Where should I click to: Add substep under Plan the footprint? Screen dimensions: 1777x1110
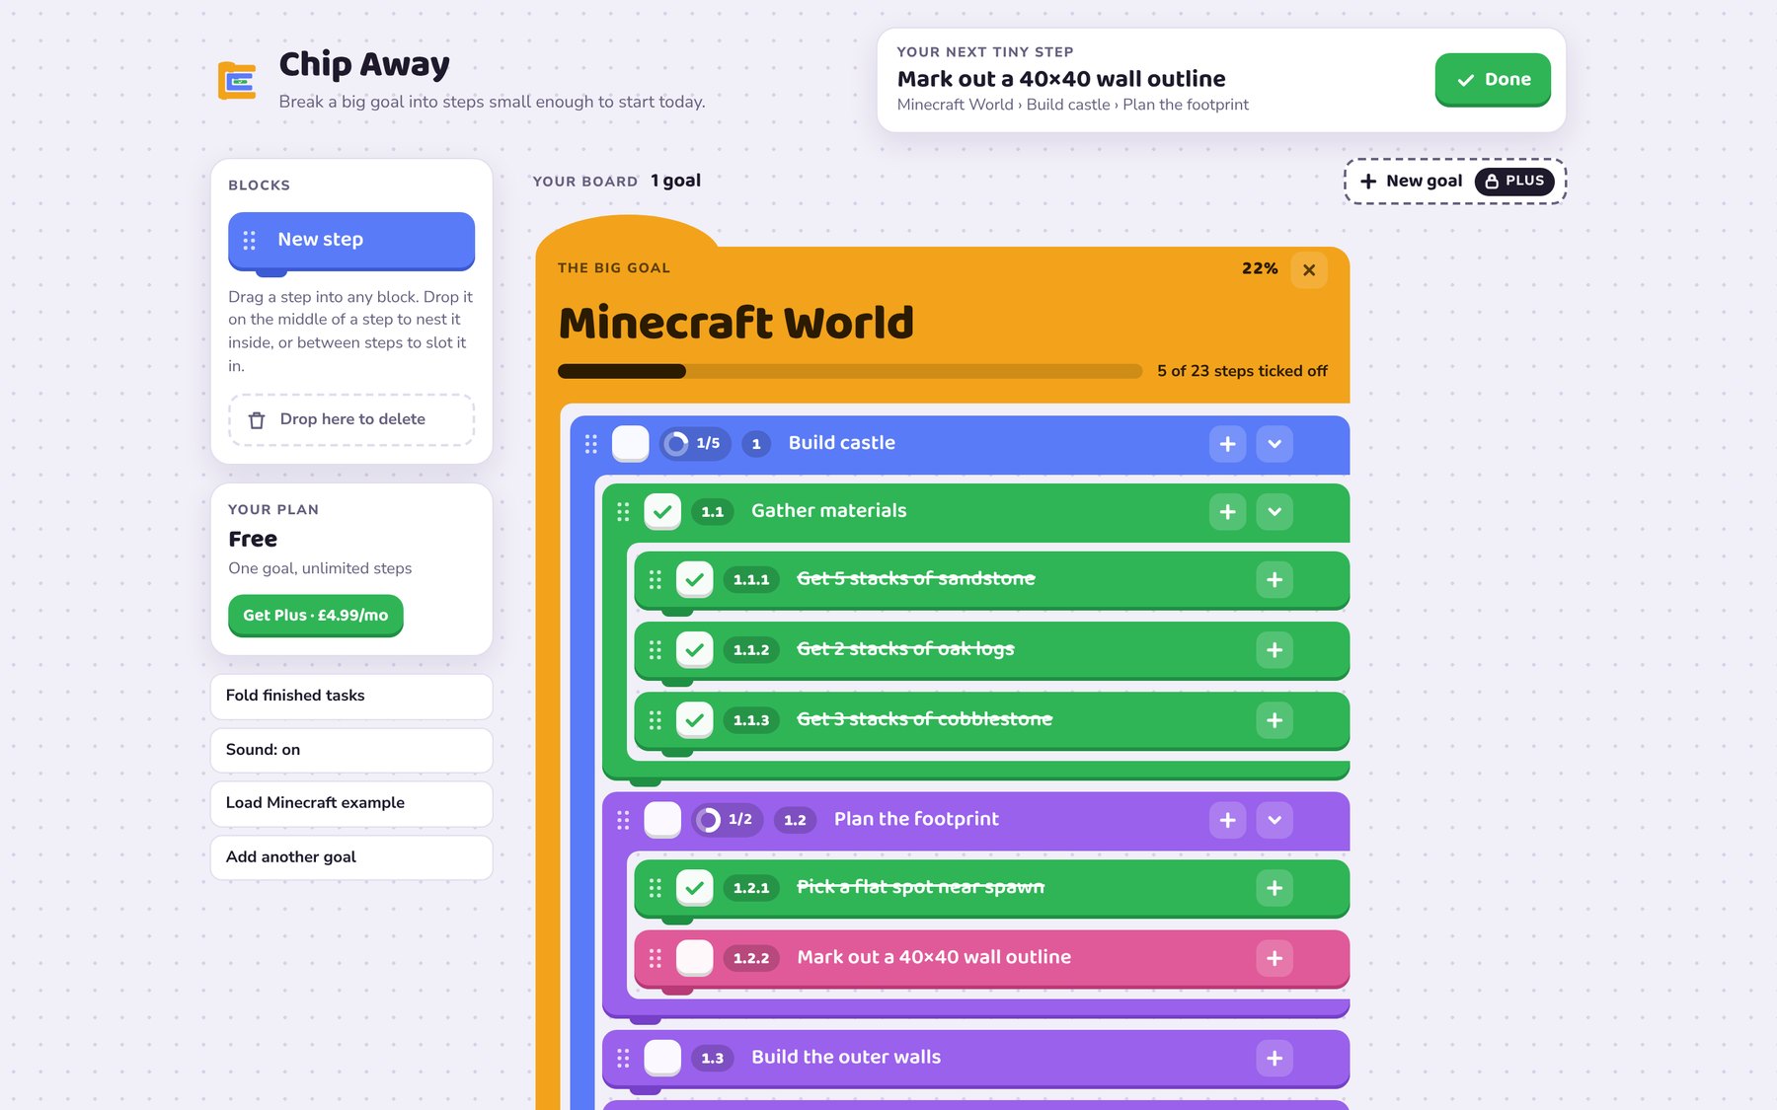click(1227, 820)
